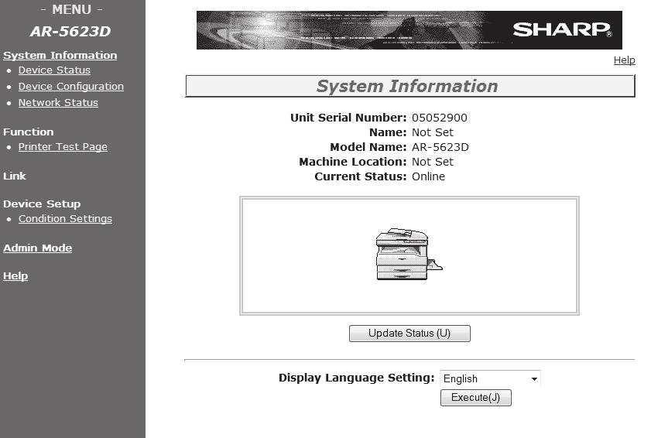Image resolution: width=651 pixels, height=438 pixels.
Task: Click the Model Name value AR-5623D
Action: [440, 147]
